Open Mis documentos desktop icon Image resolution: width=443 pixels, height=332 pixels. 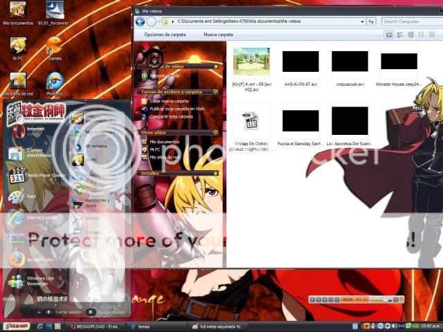click(x=18, y=13)
